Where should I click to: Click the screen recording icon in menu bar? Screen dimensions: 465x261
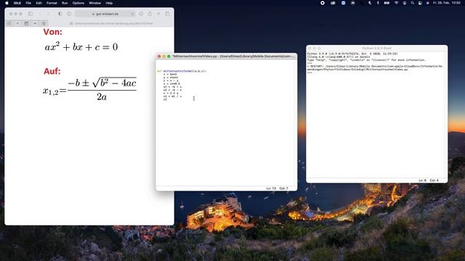click(x=323, y=3)
